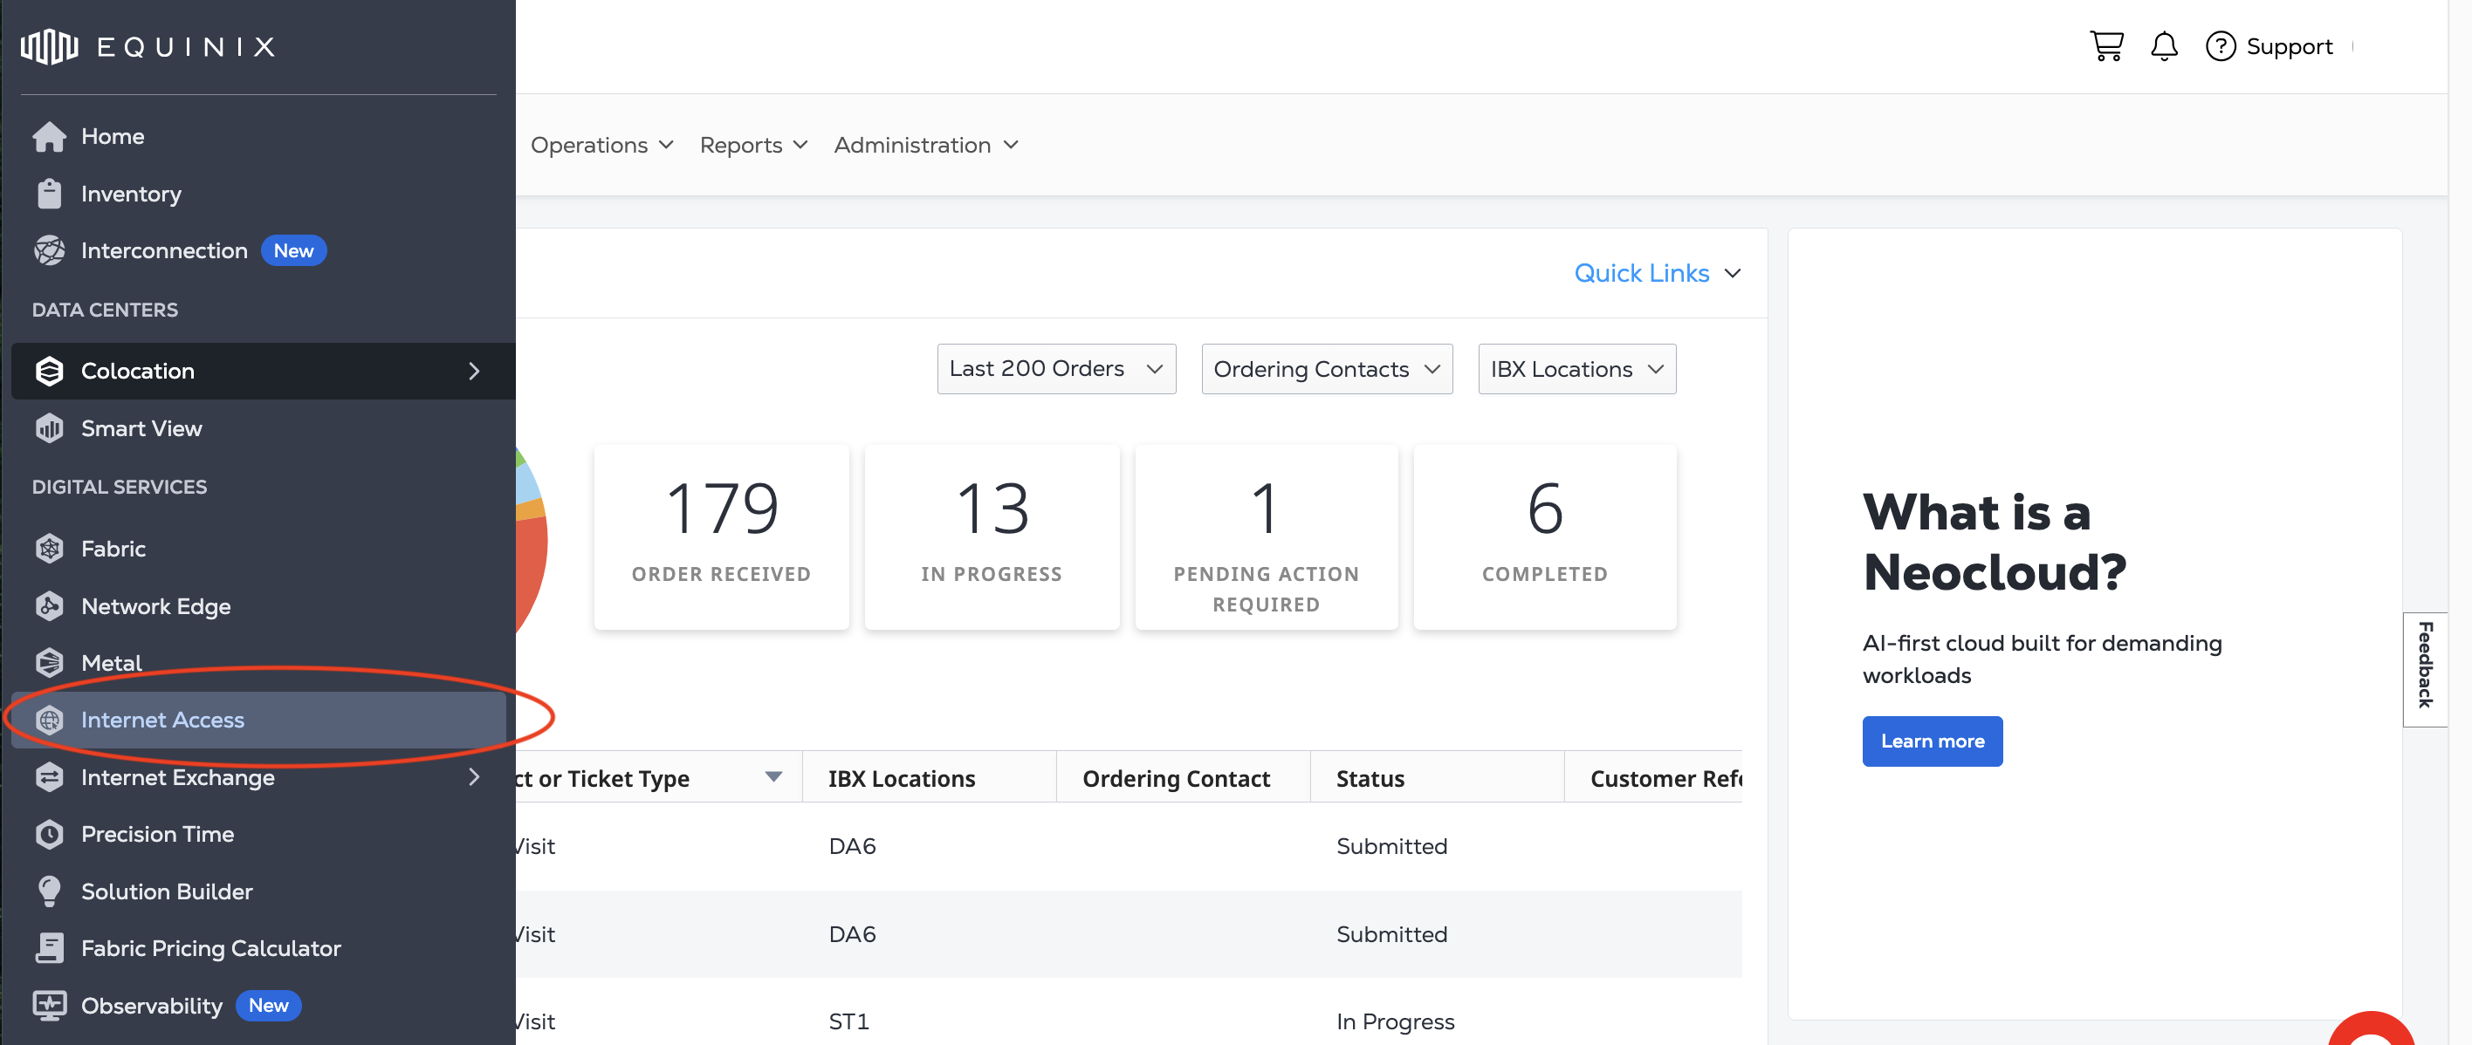
Task: Expand the Quick Links menu
Action: pyautogui.click(x=1657, y=273)
